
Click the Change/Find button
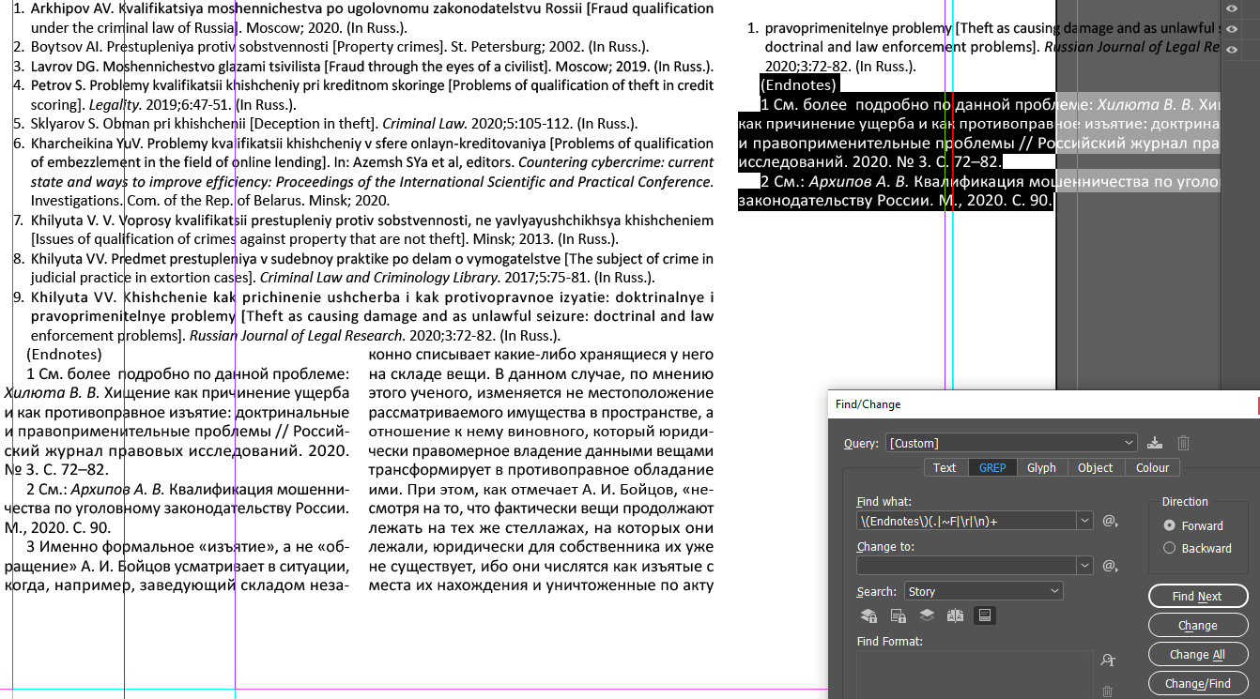pyautogui.click(x=1197, y=683)
